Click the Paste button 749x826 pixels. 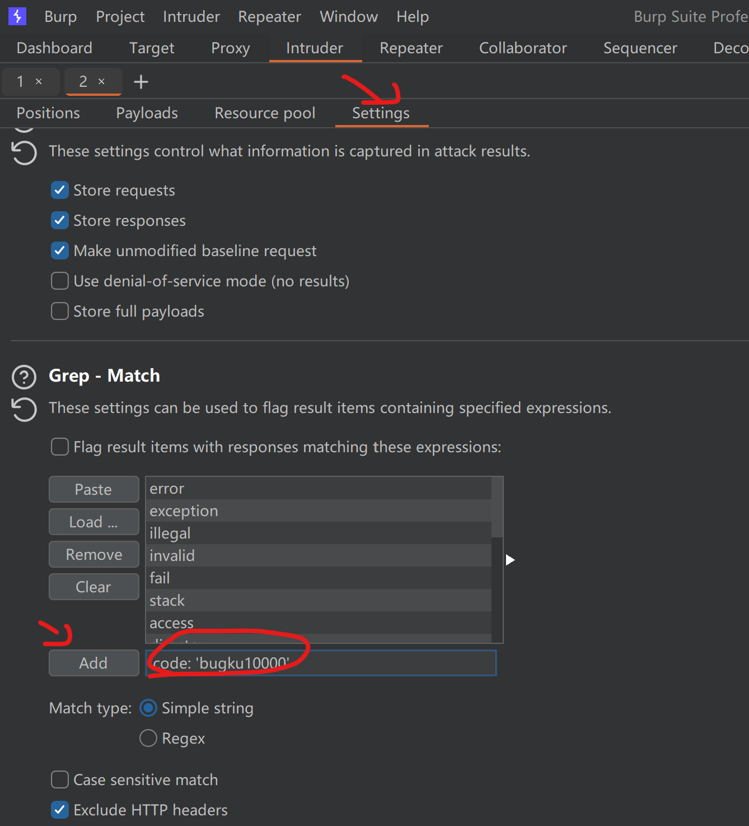(93, 490)
